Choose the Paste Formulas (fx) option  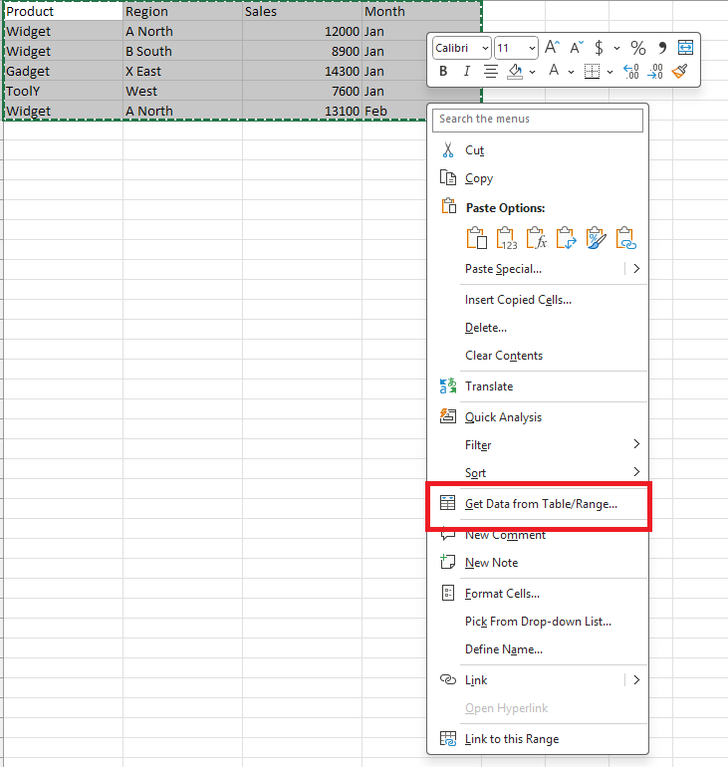(x=537, y=238)
